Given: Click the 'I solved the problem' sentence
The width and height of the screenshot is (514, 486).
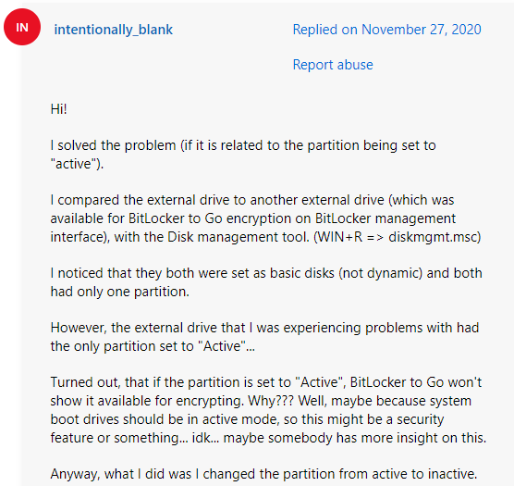Looking at the screenshot, I should 243,145.
